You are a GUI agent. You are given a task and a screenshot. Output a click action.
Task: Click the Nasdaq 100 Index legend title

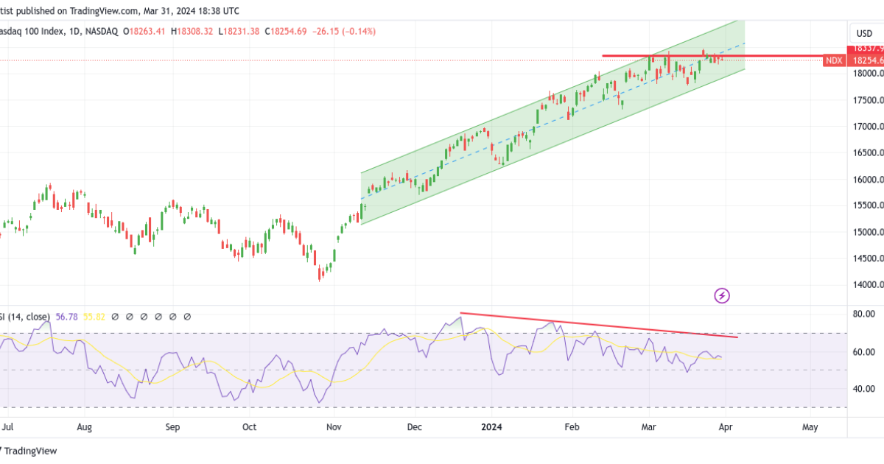29,32
